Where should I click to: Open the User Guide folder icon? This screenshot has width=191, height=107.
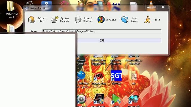(x=124, y=20)
